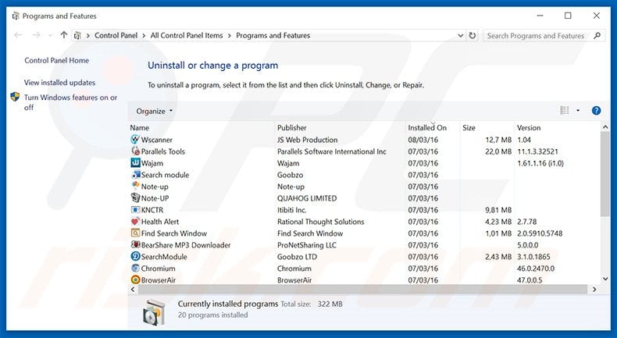Select the Wajam program name
This screenshot has height=338, width=617.
click(x=152, y=163)
